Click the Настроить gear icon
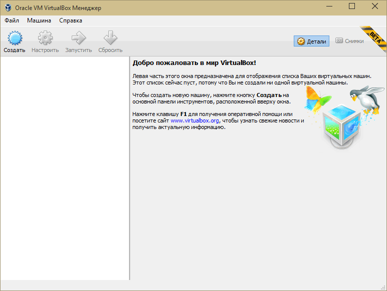Viewport: 387px width, 291px height. (45, 38)
